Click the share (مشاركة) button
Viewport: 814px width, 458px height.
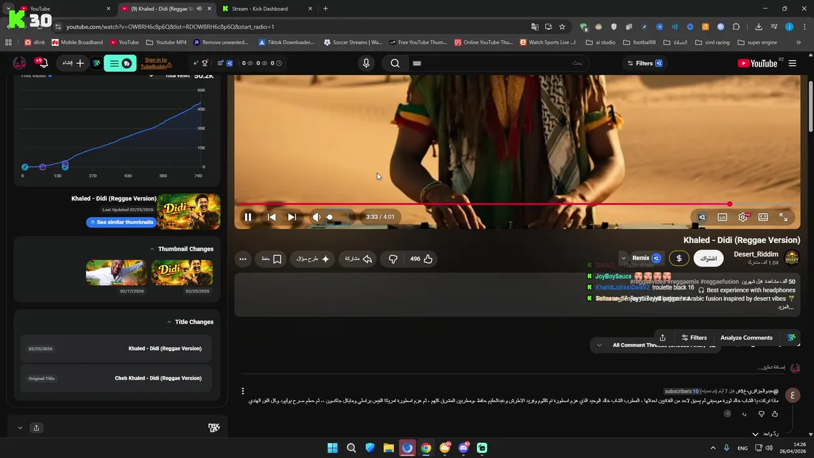(x=359, y=259)
